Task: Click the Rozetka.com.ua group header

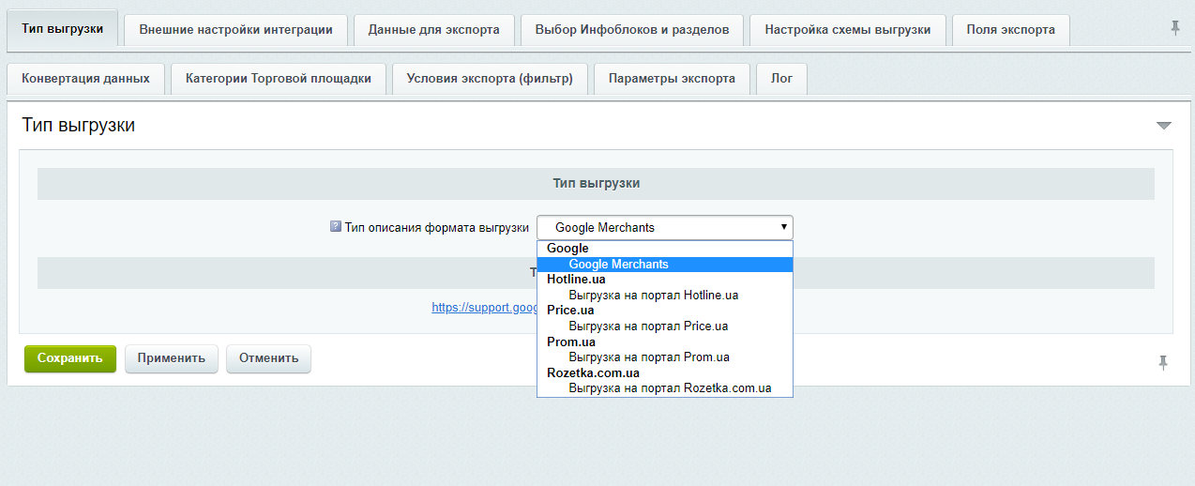Action: pyautogui.click(x=593, y=372)
